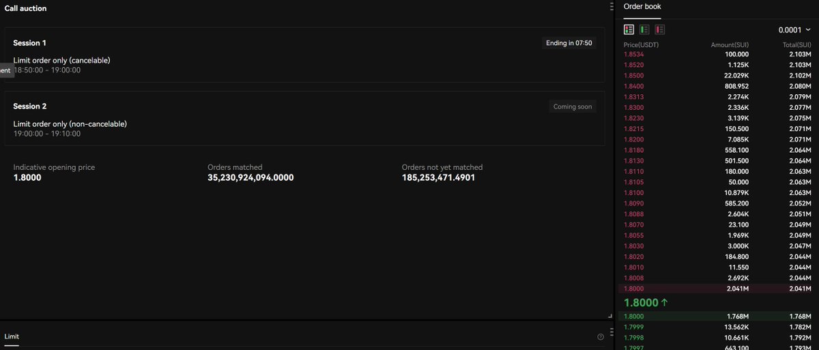Select the 1.8534 sell order row
The height and width of the screenshot is (350, 819).
coord(718,54)
